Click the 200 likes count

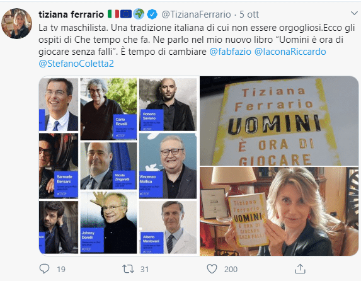pyautogui.click(x=231, y=269)
